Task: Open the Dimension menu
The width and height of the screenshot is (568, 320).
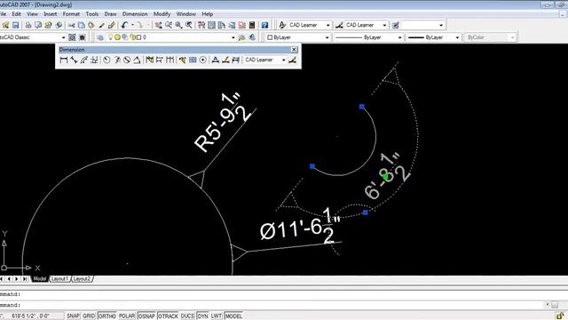Action: [x=135, y=14]
